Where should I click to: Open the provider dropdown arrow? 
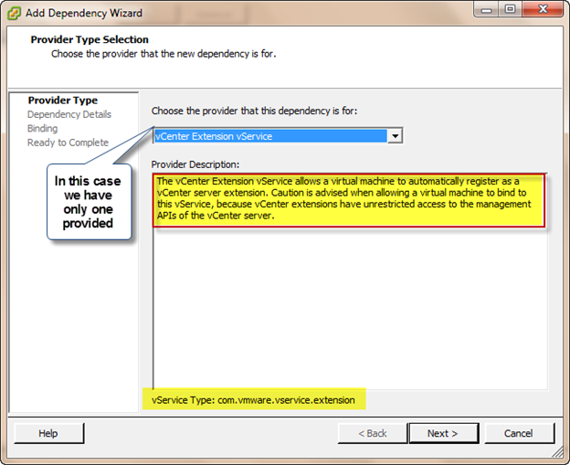pos(395,136)
